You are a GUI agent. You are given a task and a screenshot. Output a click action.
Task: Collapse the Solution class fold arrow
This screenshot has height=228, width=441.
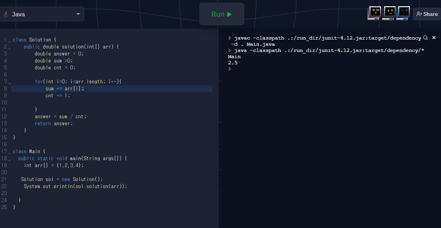[x=9, y=41]
